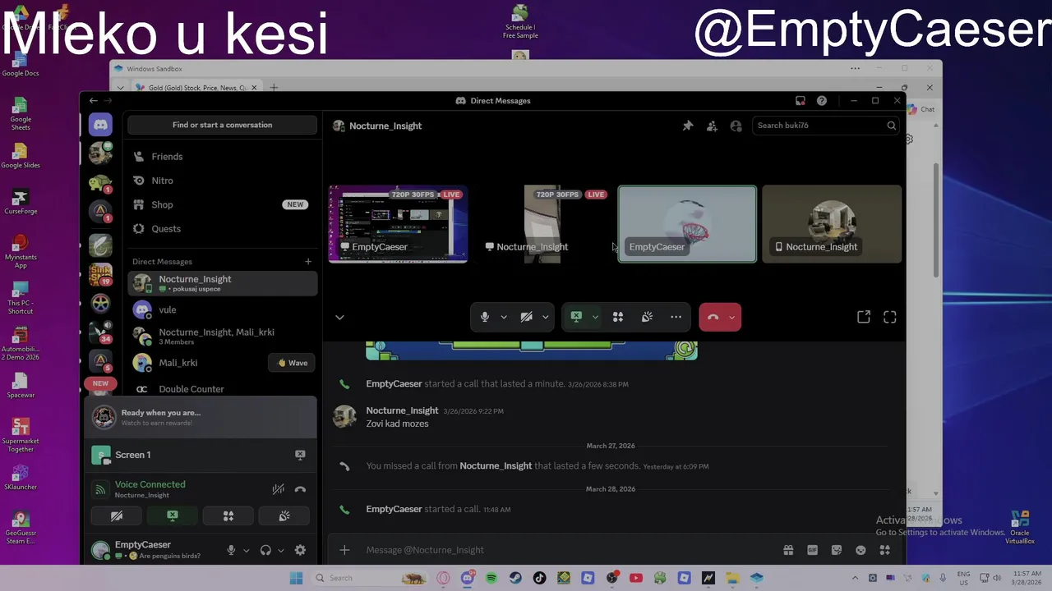
Task: Select EmptyCaeser live stream thumbnail
Action: 399,224
